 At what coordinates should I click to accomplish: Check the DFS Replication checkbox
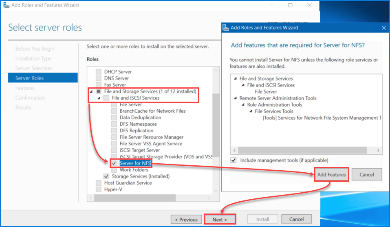(x=114, y=131)
